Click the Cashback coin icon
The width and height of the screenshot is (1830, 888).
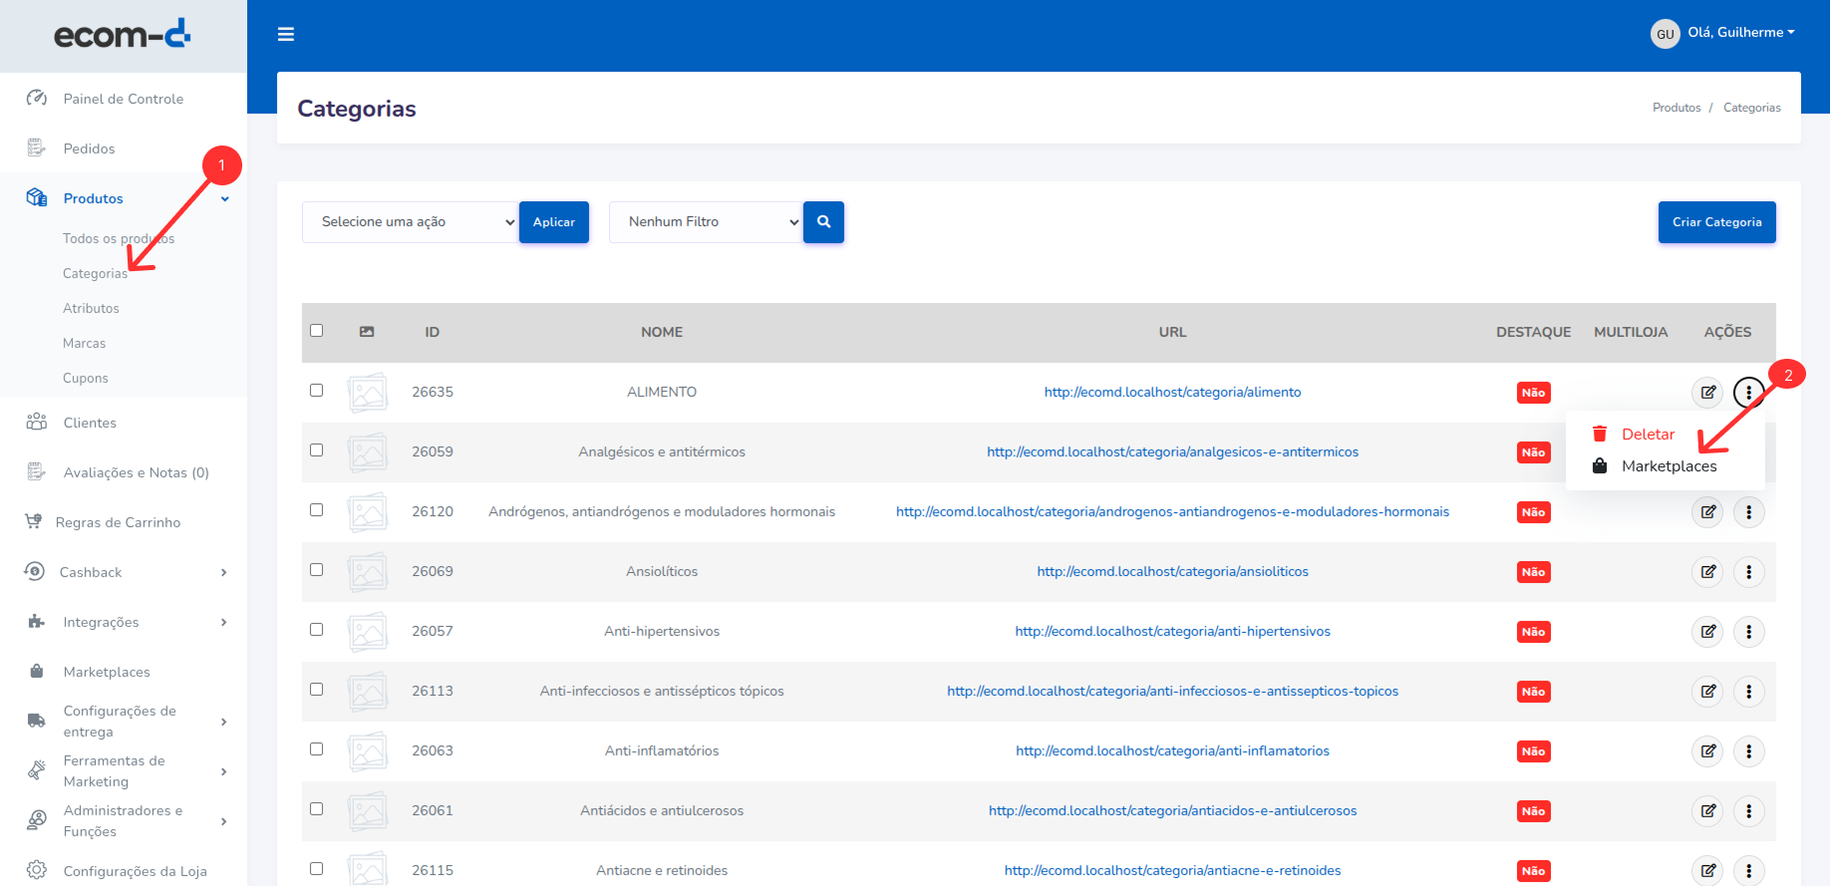[35, 571]
